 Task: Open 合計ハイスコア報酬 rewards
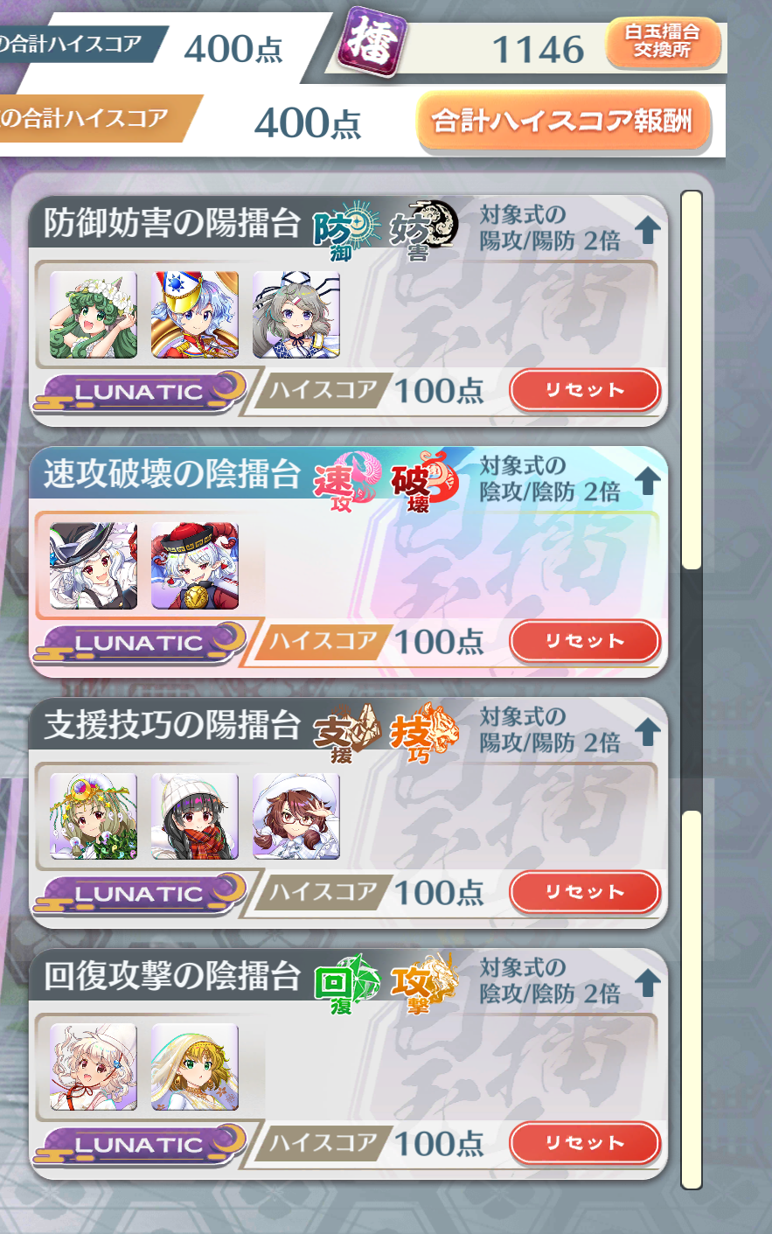(x=563, y=122)
